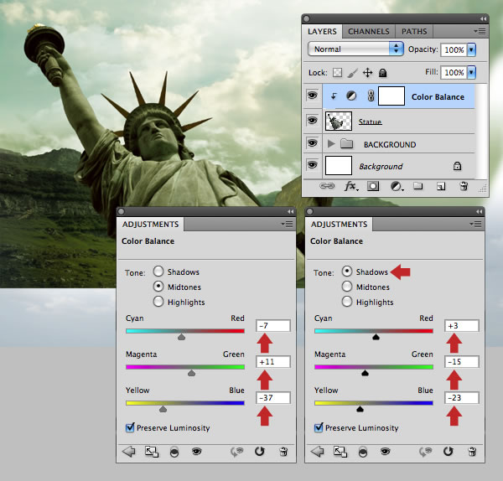Toggle Preserve Luminosity in right Adjustments panel
This screenshot has height=481, width=503.
click(x=319, y=427)
